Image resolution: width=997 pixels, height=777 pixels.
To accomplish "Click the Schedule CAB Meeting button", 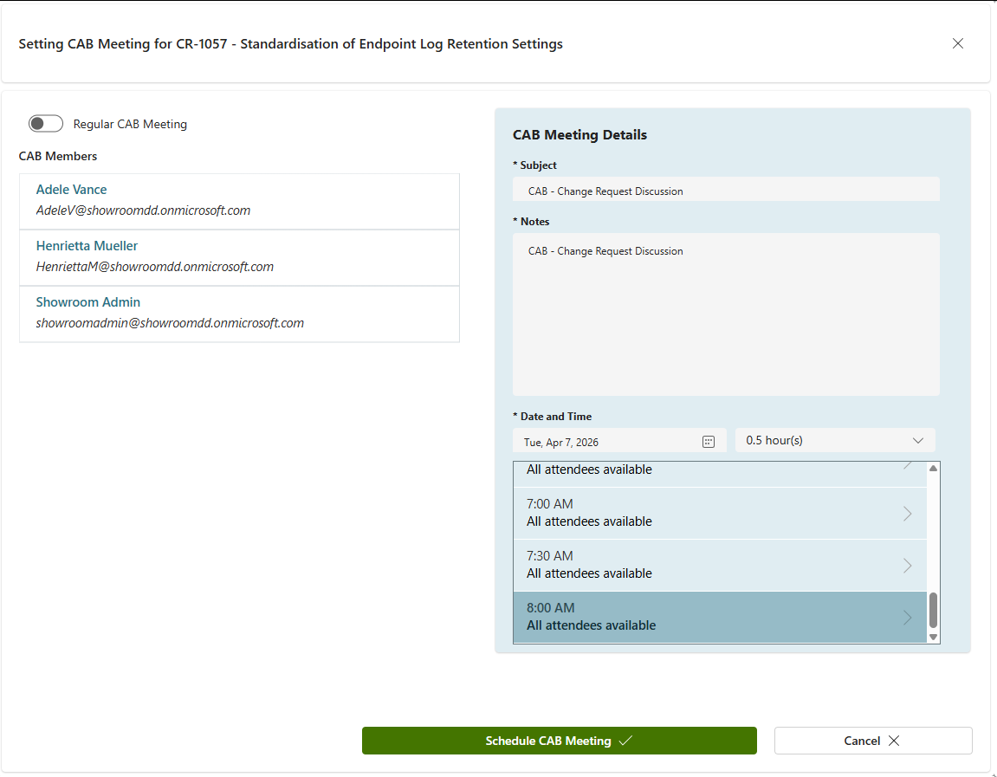I will (x=559, y=741).
